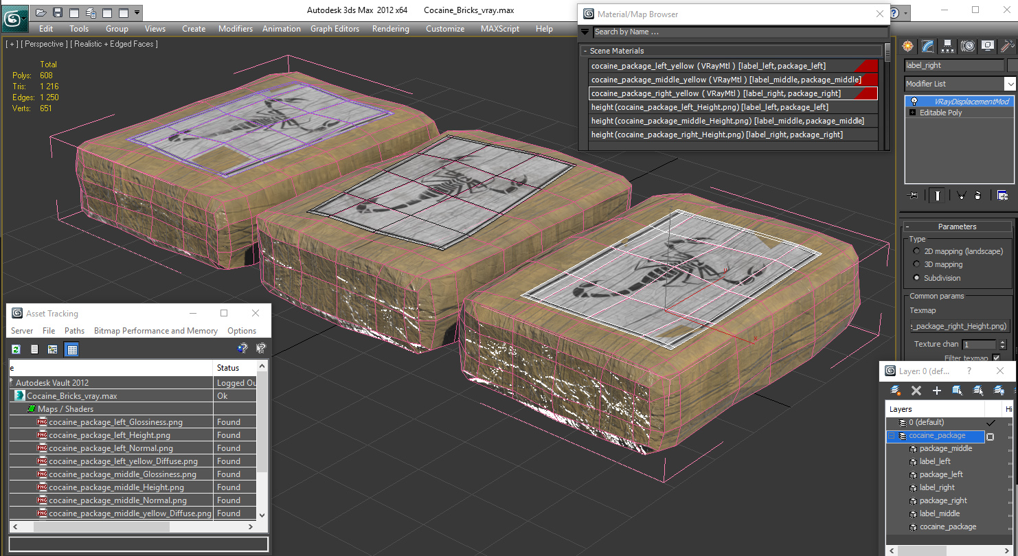Click Texmap button showing package_right_Height.png
This screenshot has height=556, width=1018.
959,326
